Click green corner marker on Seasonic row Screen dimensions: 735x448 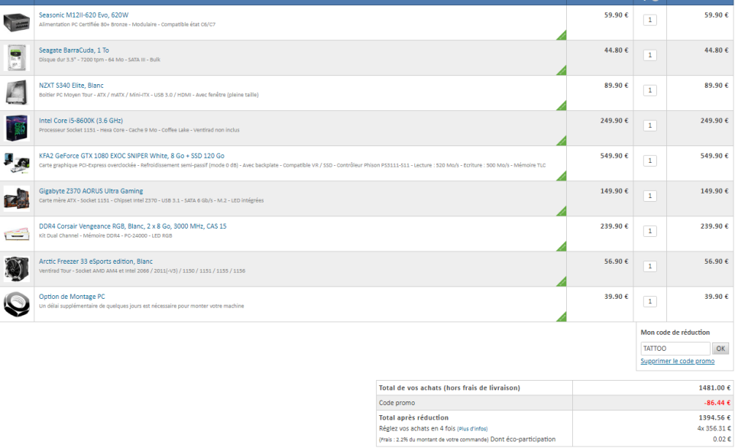(562, 36)
